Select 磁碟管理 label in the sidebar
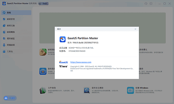 tap(11, 19)
